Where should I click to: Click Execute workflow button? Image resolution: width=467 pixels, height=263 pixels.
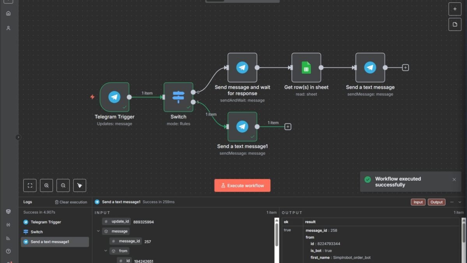242,185
